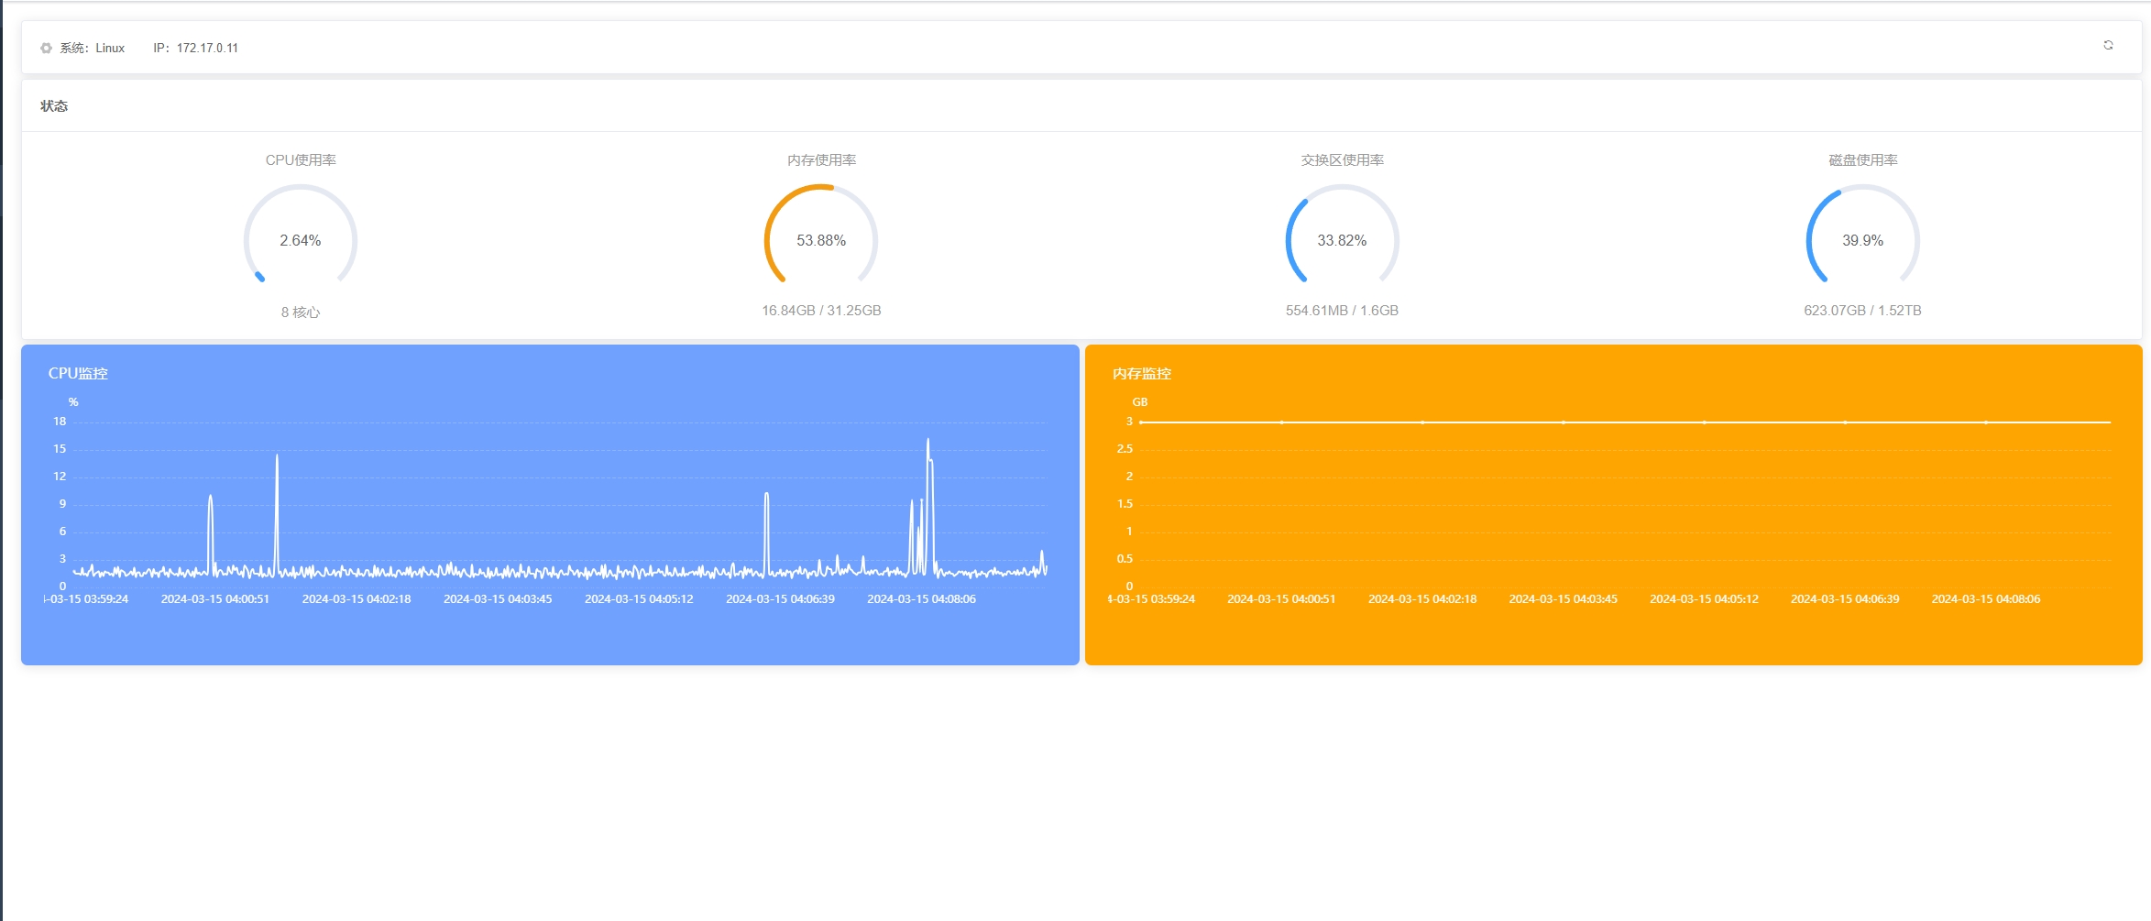2151x921 pixels.
Task: Click the refresh icon at top right
Action: pos(2108,45)
